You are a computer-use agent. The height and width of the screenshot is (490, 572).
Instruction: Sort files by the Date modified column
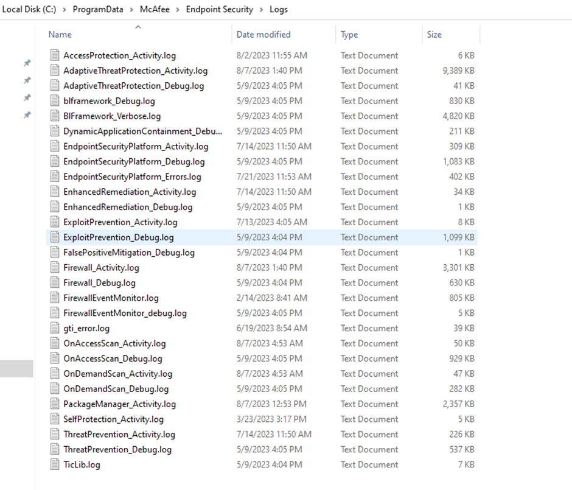click(x=263, y=35)
